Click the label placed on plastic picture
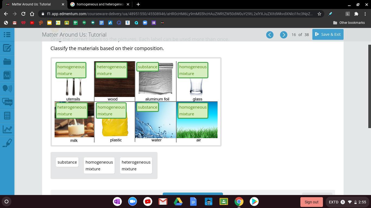Screen dimensions: 371x208 (111, 110)
